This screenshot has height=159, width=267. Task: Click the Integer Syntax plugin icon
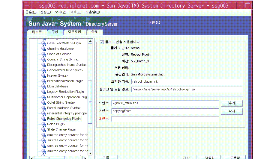(44, 76)
